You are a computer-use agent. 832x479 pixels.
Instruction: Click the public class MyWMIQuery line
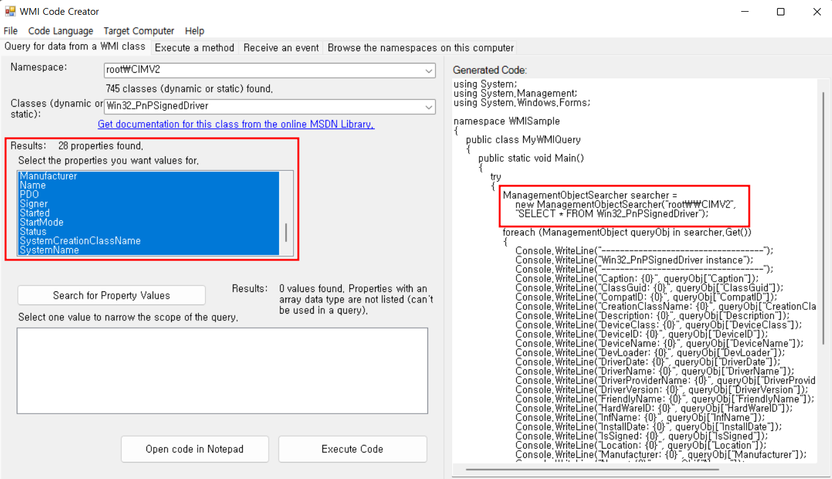point(523,140)
